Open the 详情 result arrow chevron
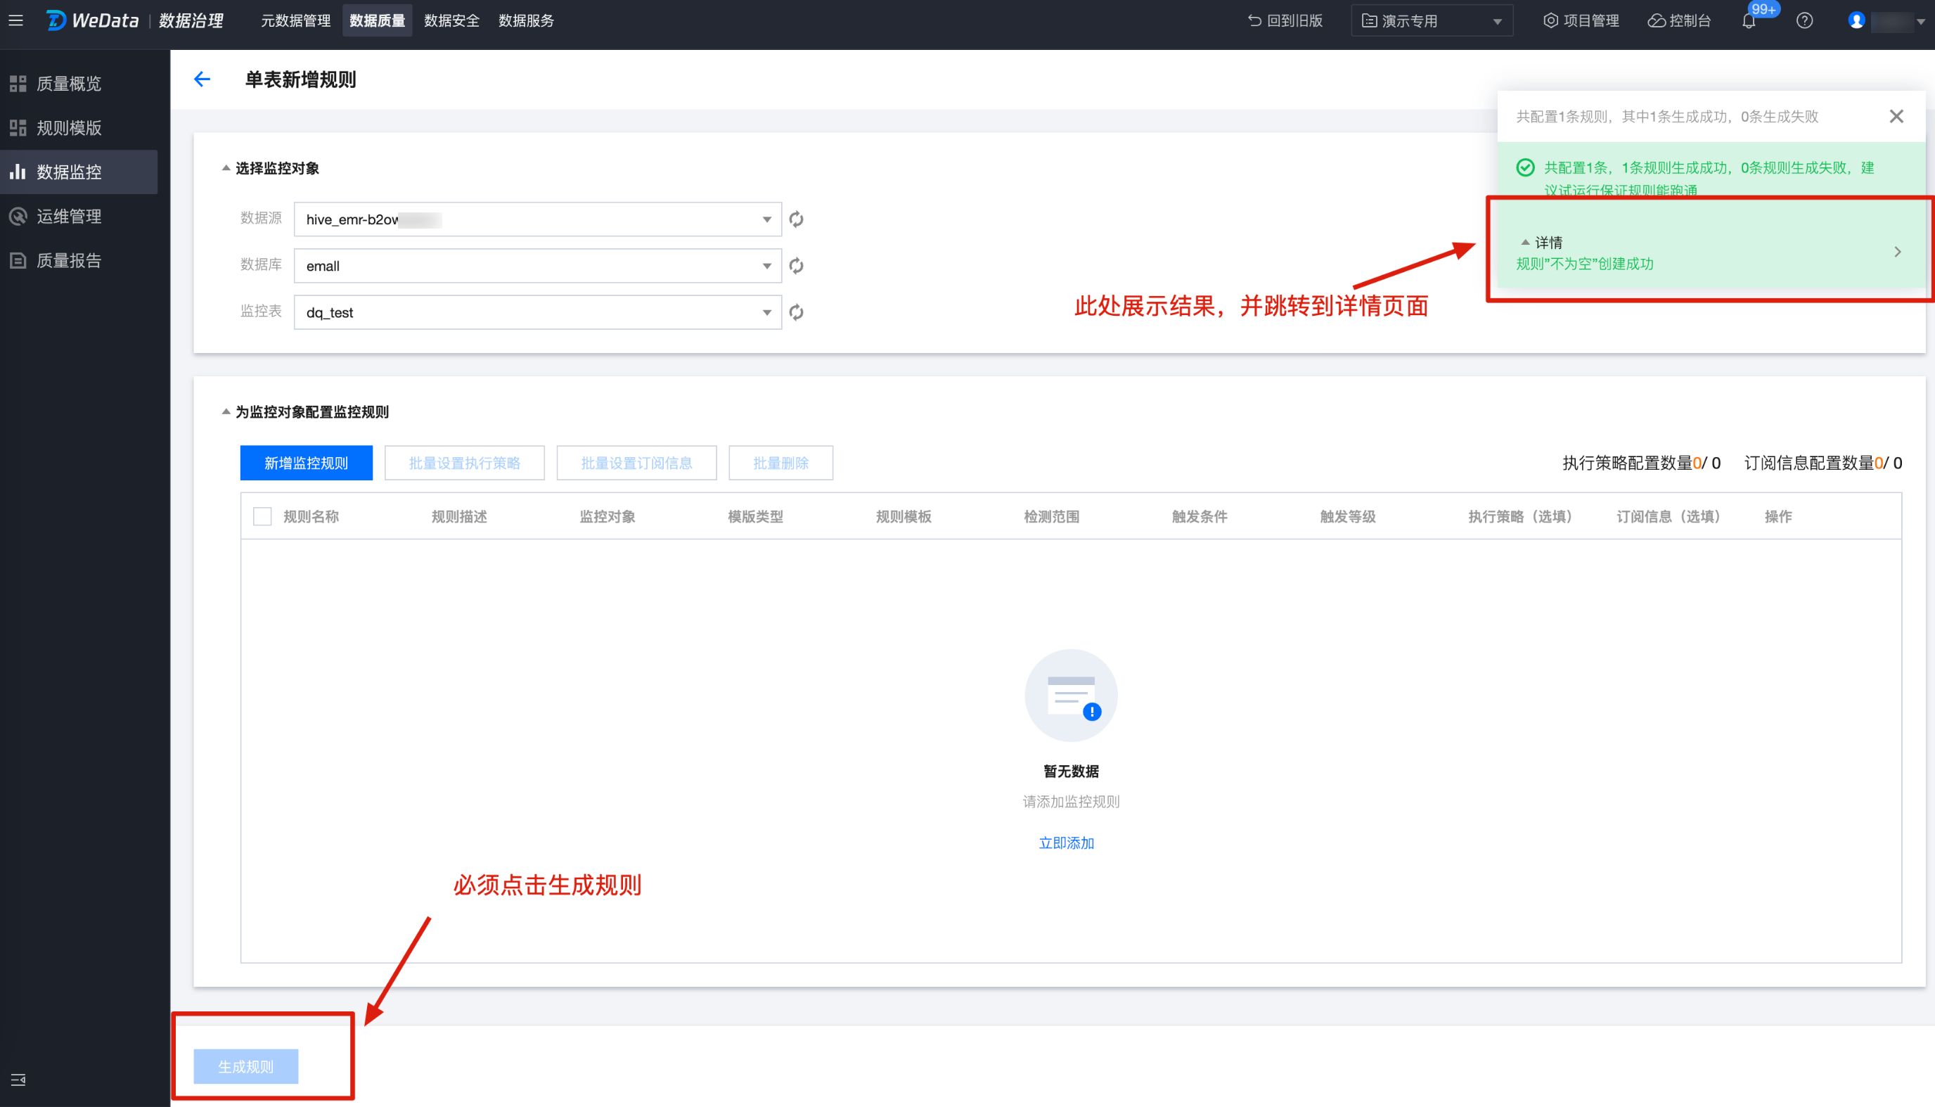 pos(1897,252)
